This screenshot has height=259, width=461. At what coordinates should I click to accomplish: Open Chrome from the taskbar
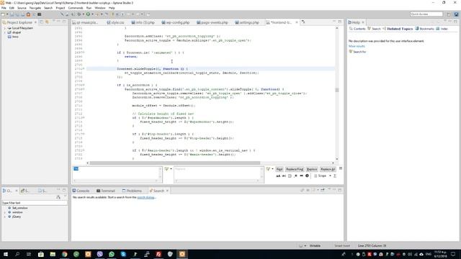(x=64, y=254)
